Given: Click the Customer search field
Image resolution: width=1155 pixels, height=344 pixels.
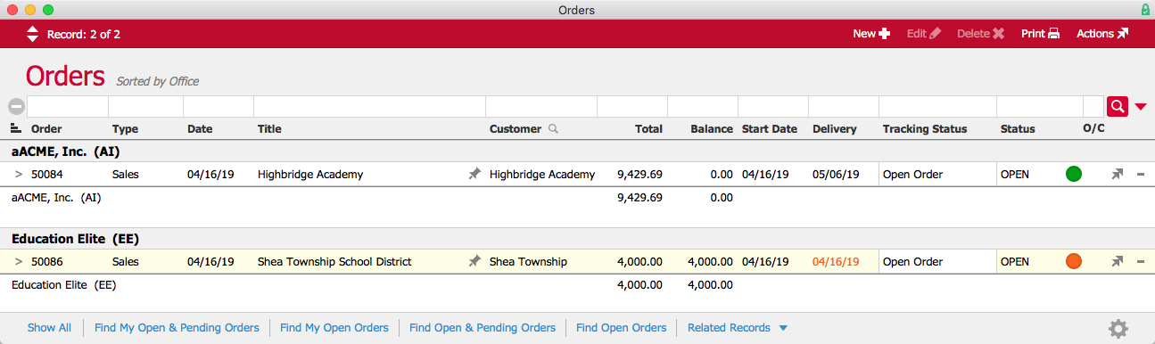Looking at the screenshot, I should [541, 107].
